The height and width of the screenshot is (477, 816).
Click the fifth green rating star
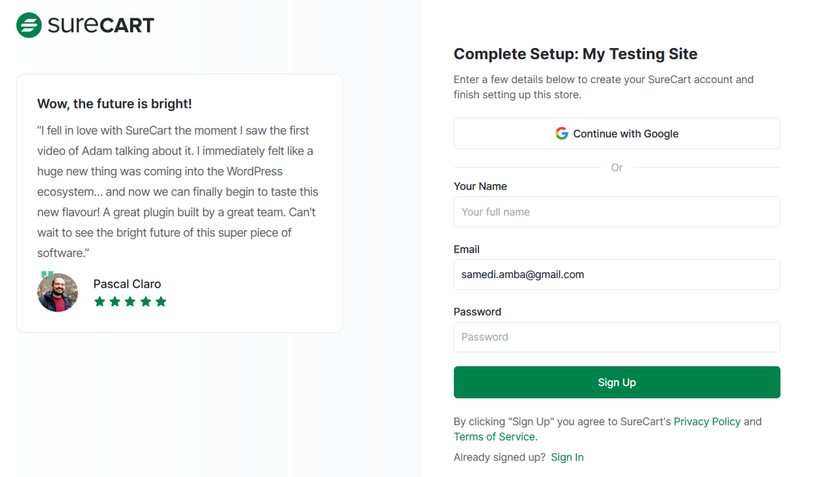point(161,301)
